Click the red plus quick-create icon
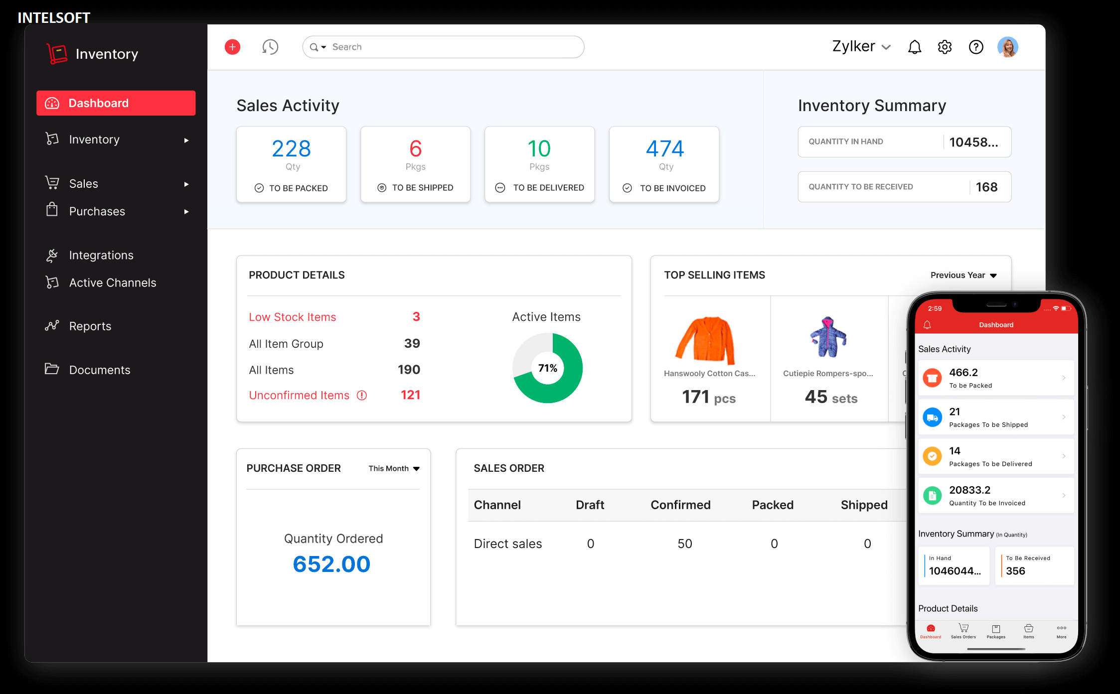This screenshot has width=1120, height=694. click(x=232, y=47)
